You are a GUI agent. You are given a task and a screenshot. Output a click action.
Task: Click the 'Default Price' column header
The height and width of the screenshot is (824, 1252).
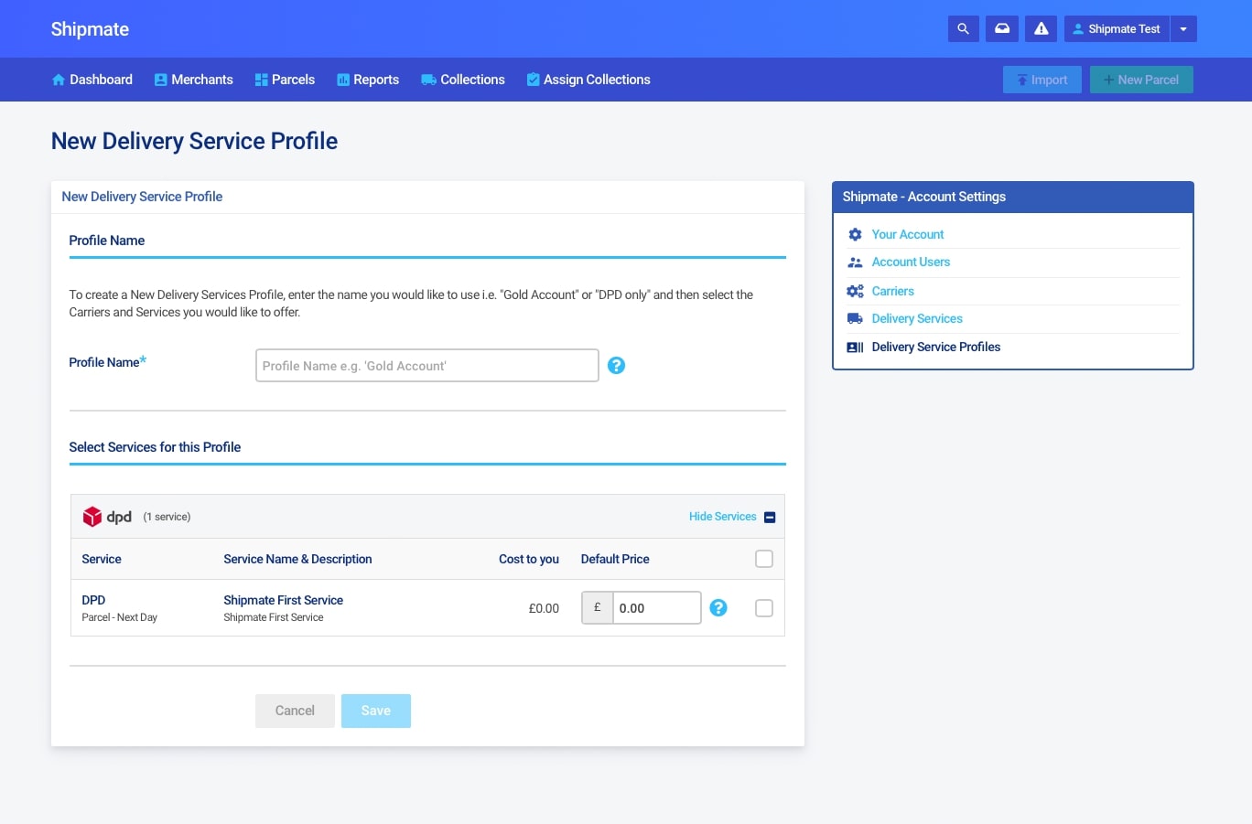click(x=615, y=559)
